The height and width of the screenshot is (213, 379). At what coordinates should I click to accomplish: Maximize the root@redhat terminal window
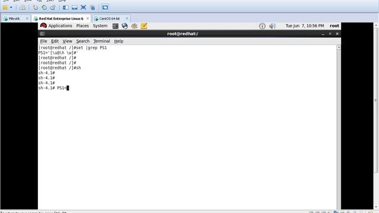coord(330,34)
